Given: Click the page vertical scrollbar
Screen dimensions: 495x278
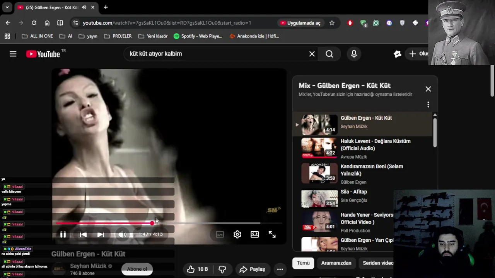Looking at the screenshot, I should (x=492, y=81).
